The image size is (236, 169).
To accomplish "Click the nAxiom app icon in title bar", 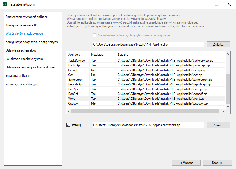I will (x=4, y=4).
